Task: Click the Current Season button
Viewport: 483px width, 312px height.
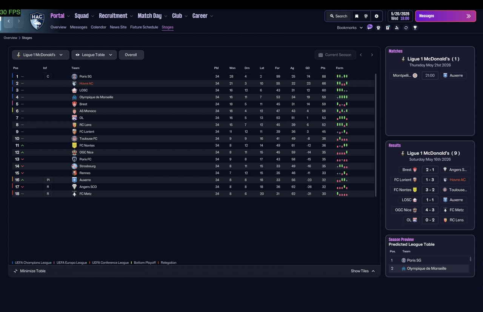Action: click(x=335, y=55)
